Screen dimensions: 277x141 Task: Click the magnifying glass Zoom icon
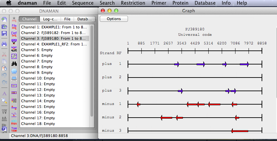coord(4,101)
